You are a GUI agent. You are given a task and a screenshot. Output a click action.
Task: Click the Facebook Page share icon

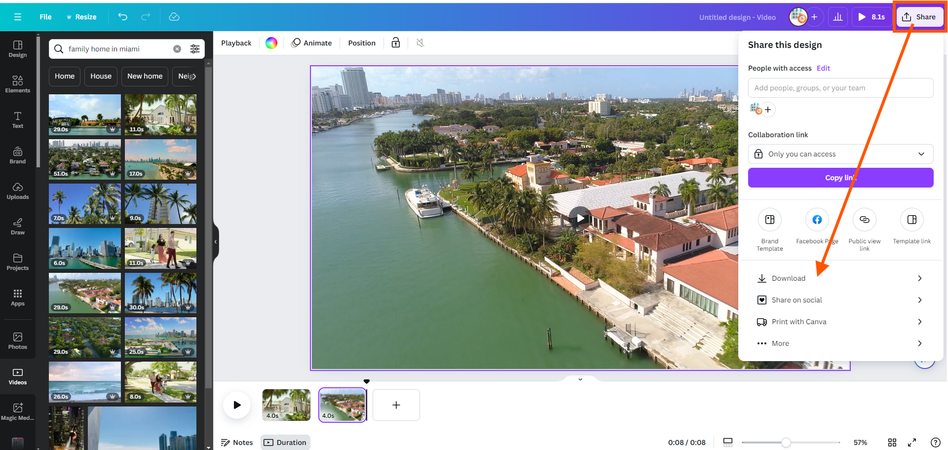pos(817,220)
